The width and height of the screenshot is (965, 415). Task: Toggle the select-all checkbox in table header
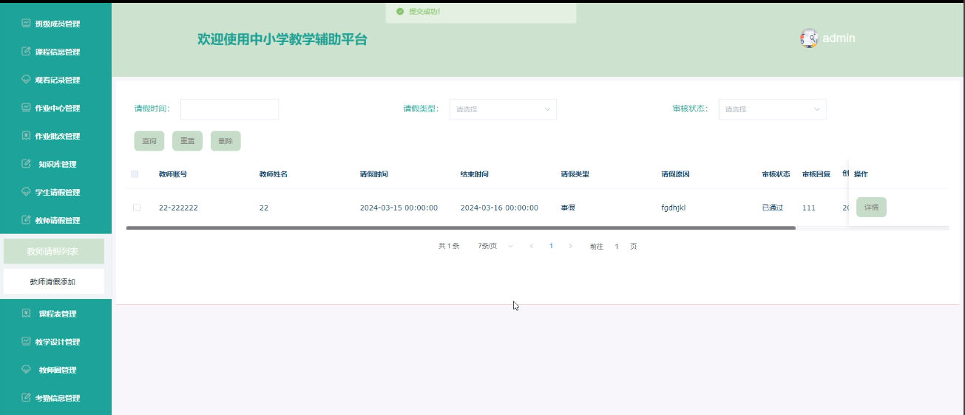pyautogui.click(x=135, y=174)
